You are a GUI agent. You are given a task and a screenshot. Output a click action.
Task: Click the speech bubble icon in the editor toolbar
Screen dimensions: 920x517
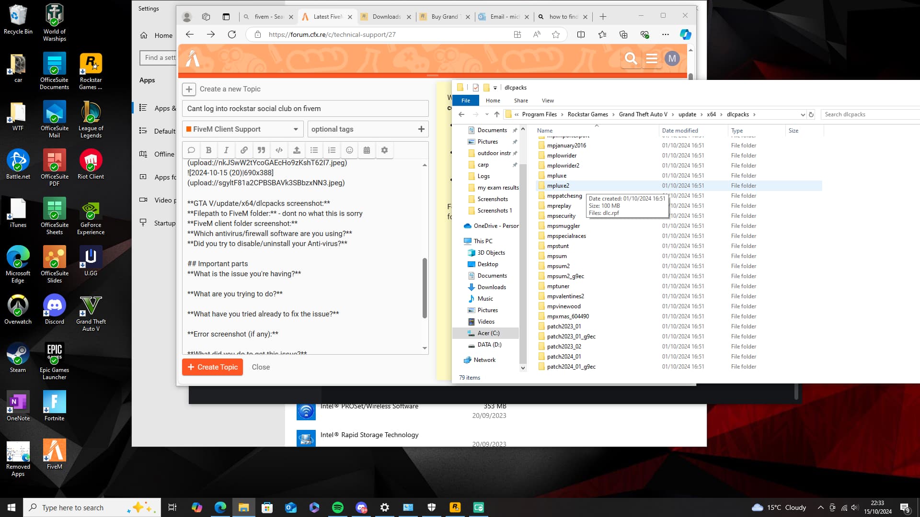click(191, 150)
